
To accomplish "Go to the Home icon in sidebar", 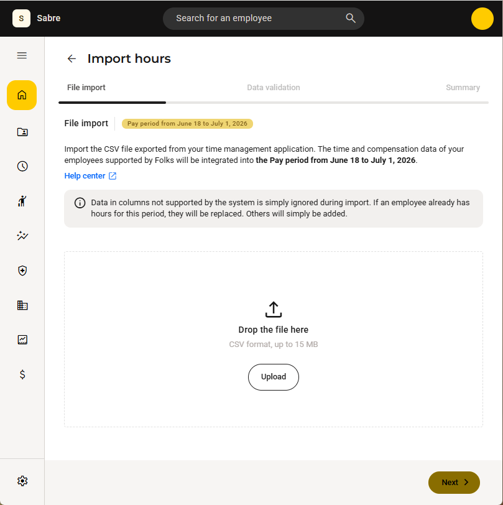I will 22,95.
